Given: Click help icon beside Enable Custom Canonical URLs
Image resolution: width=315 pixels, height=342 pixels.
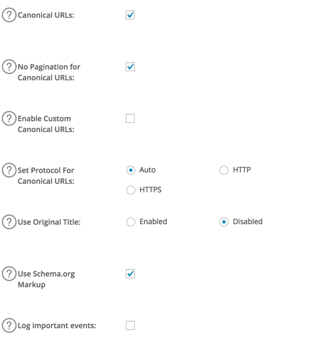Looking at the screenshot, I should pos(9,118).
